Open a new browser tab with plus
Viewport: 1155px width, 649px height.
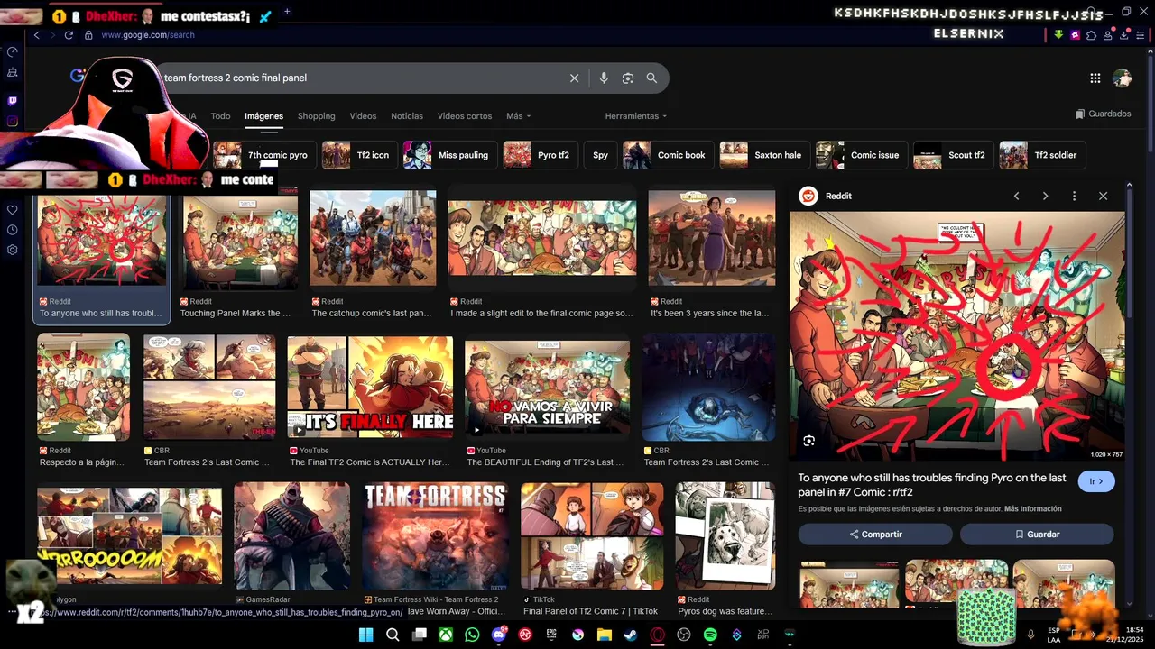click(287, 12)
